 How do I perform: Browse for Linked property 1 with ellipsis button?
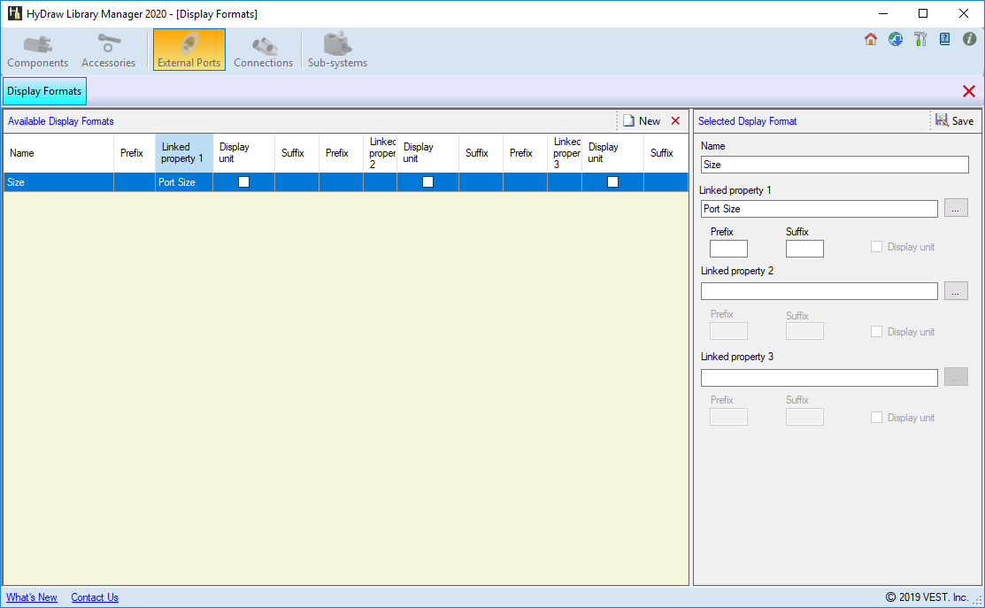click(956, 209)
